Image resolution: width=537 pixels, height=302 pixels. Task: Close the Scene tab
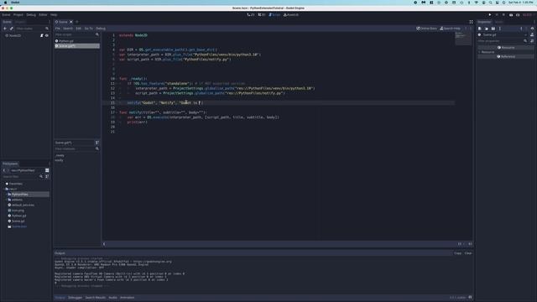pos(71,22)
